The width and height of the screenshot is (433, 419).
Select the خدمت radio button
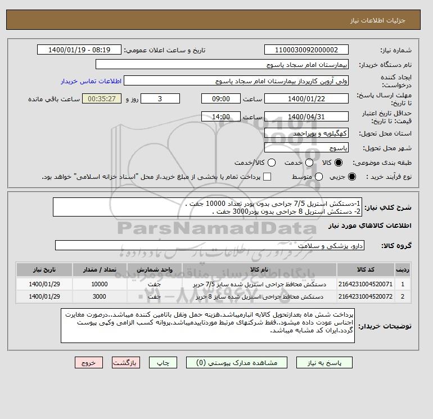[x=309, y=163]
